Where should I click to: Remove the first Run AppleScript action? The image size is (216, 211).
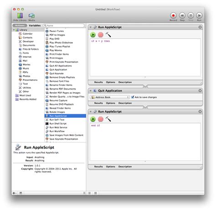point(200,27)
